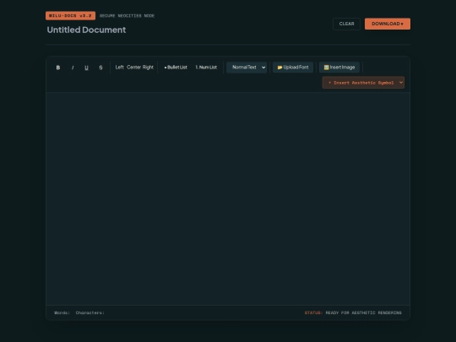Click the STATUS ready message
The width and height of the screenshot is (456, 342).
[353, 313]
